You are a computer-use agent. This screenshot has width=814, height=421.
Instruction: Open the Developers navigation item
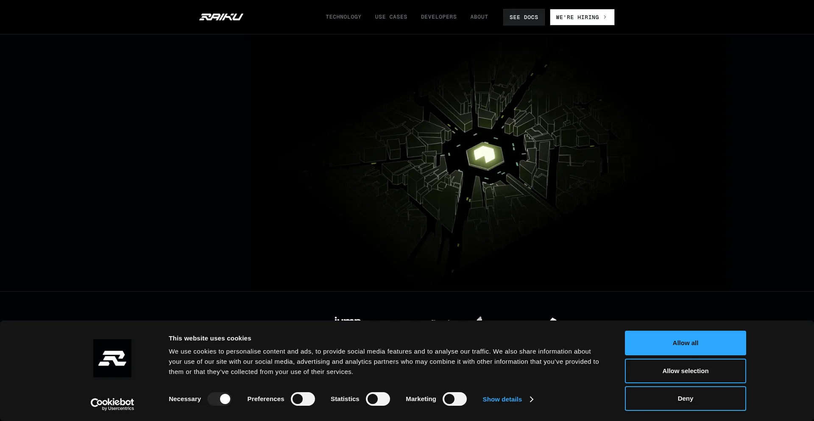[x=439, y=17]
